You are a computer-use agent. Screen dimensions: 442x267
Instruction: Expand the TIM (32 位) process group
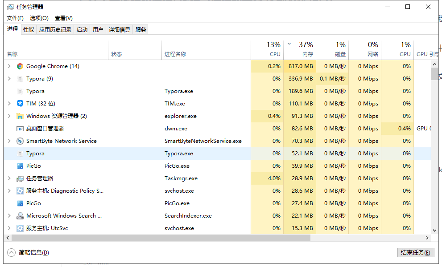coord(9,104)
